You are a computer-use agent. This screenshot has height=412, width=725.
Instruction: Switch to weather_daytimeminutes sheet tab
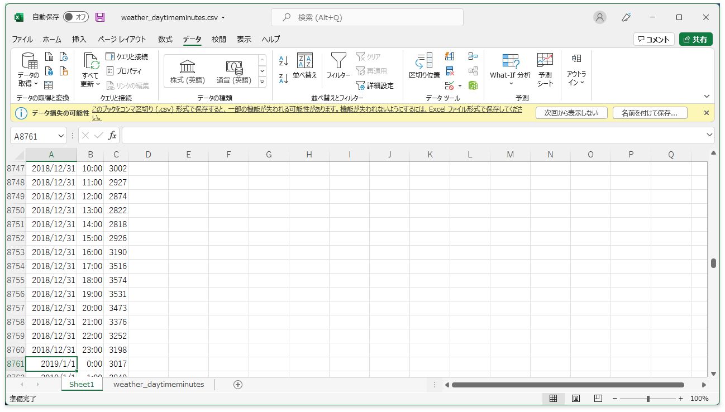click(x=159, y=385)
